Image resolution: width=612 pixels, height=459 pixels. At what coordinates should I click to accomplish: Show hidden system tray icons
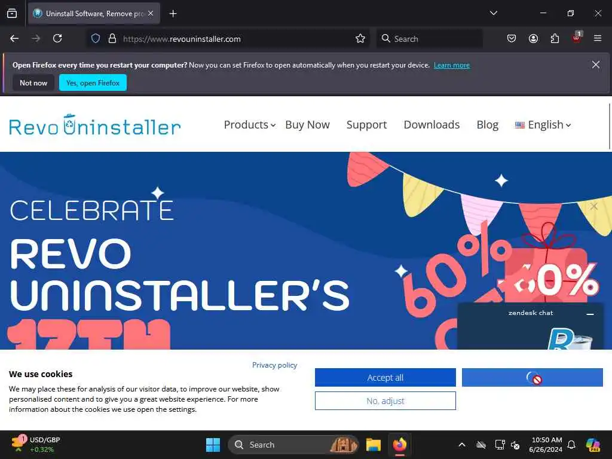(x=462, y=445)
